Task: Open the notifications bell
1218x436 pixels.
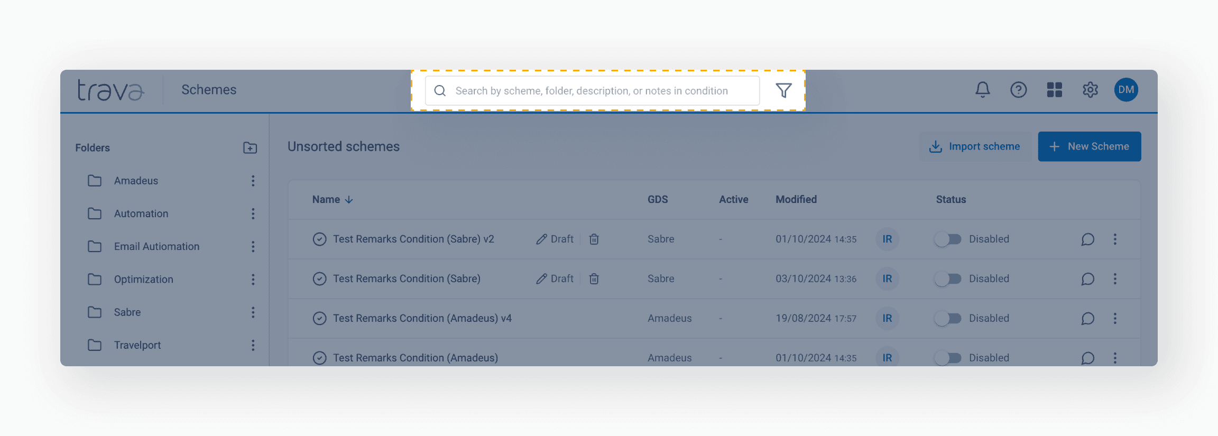Action: point(982,90)
